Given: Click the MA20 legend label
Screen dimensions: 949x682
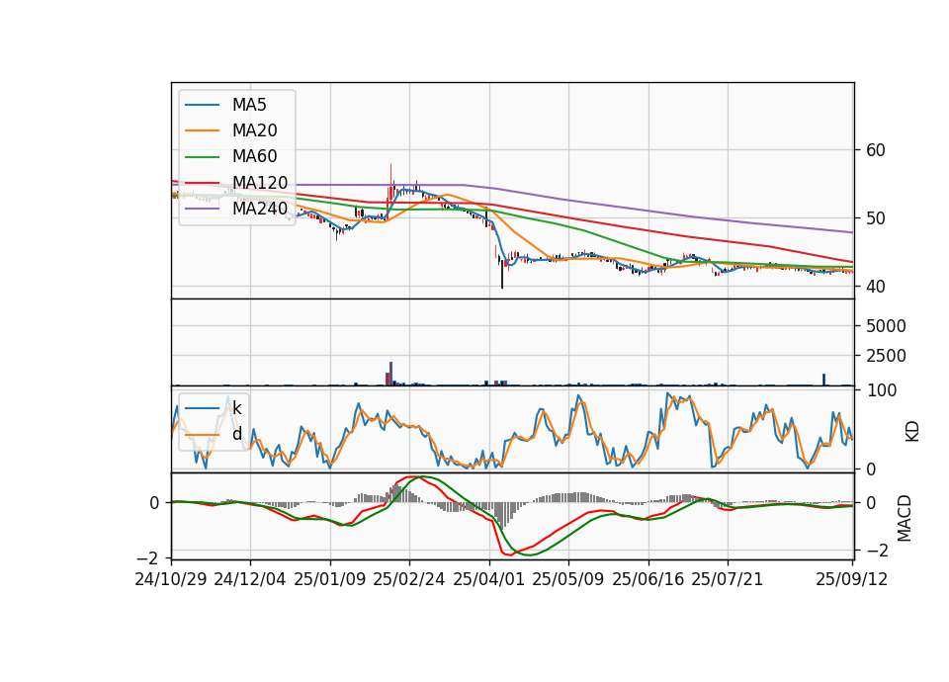Looking at the screenshot, I should coord(254,130).
